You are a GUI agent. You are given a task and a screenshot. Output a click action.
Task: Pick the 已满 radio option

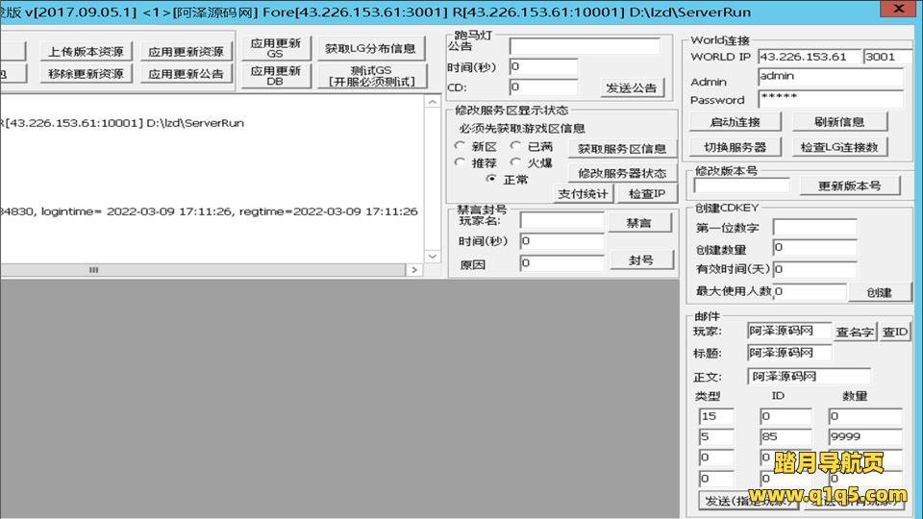pyautogui.click(x=515, y=147)
